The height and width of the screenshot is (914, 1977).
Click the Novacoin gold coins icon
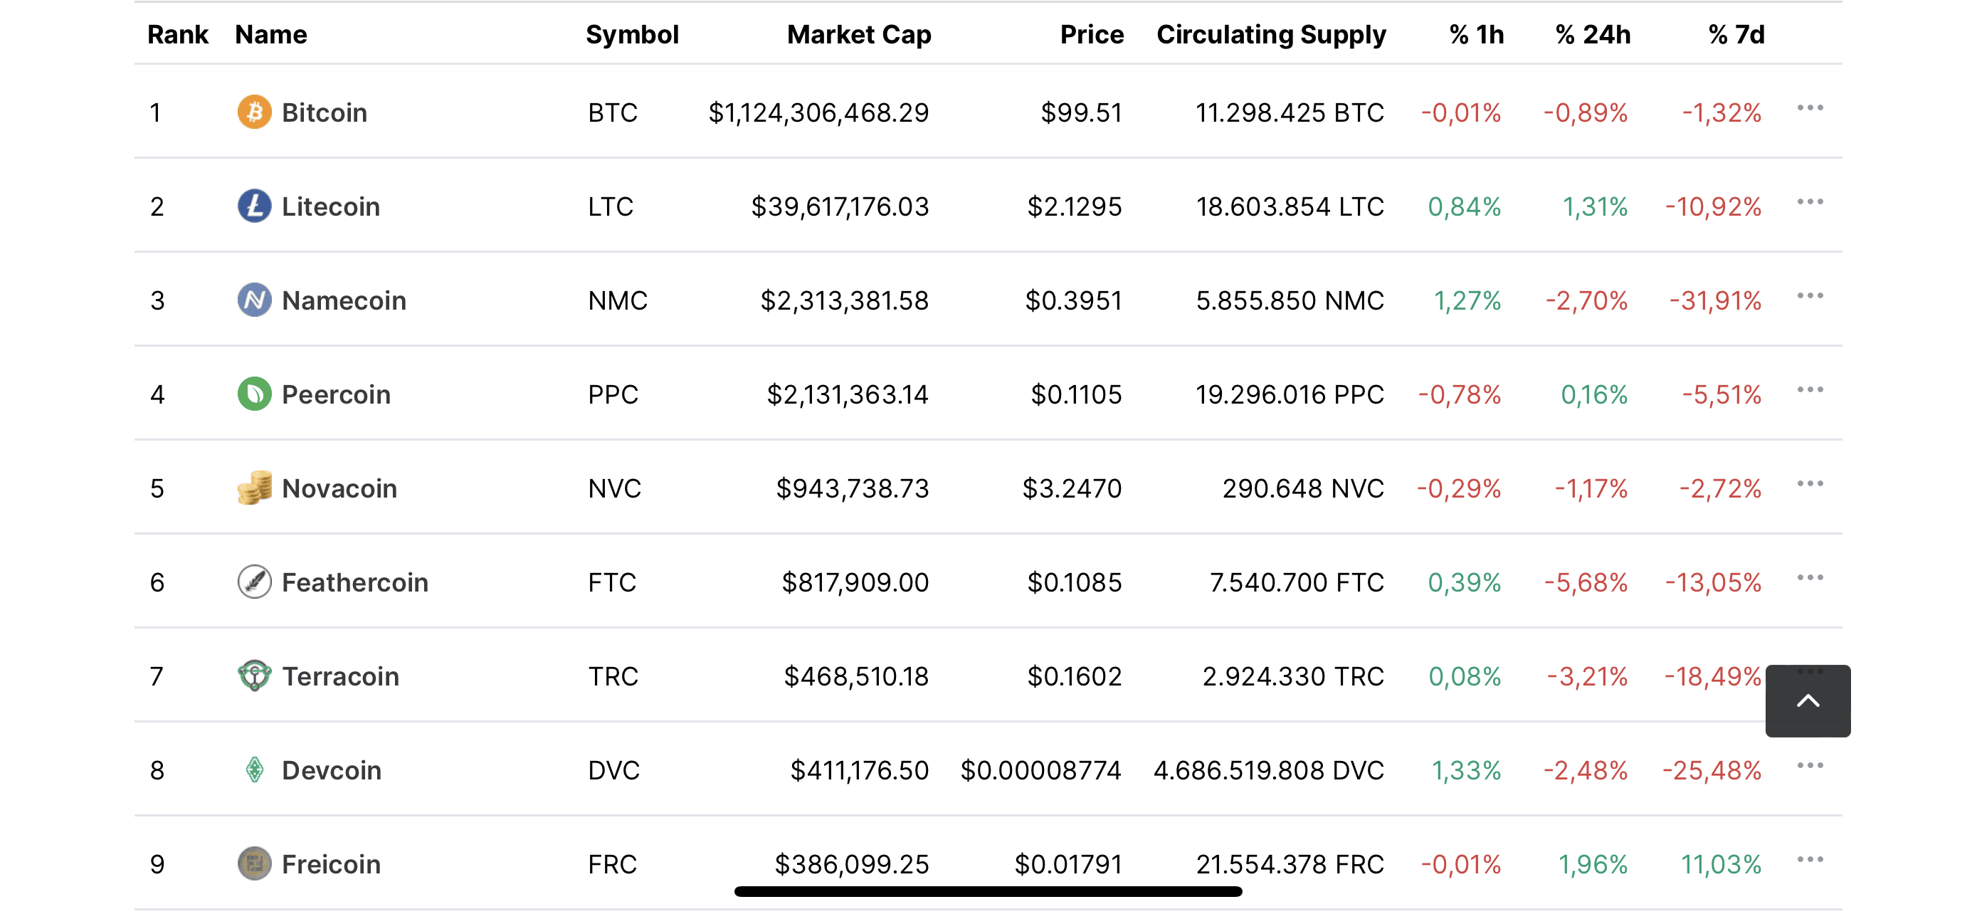254,488
